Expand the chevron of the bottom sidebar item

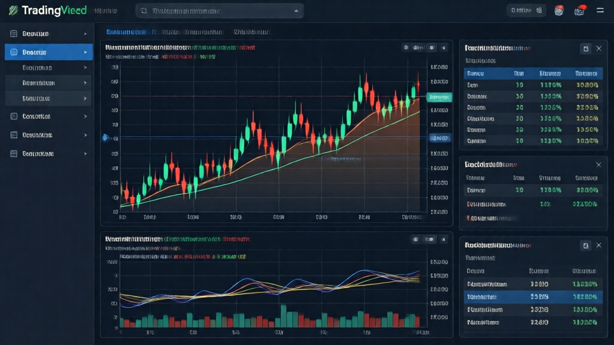pyautogui.click(x=85, y=153)
